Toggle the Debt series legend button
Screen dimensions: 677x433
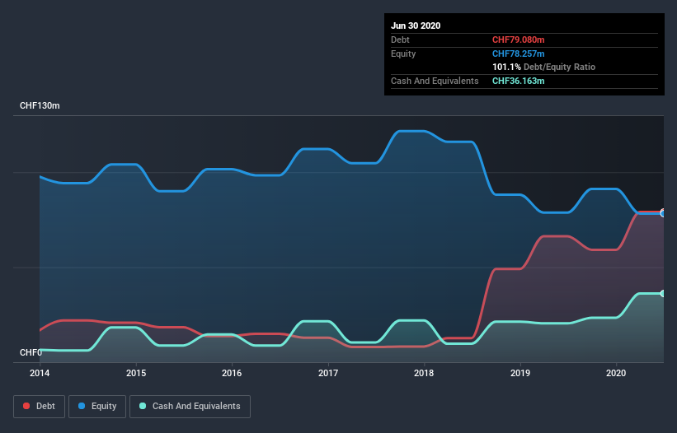click(x=39, y=407)
